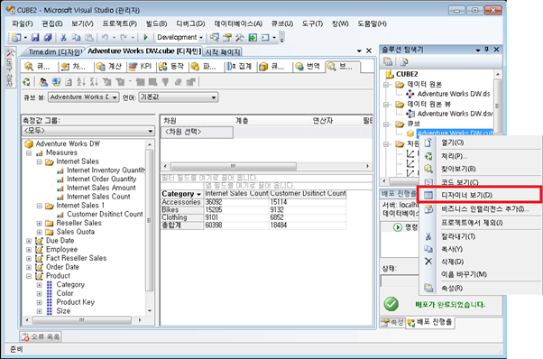543x359 pixels.
Task: Click the Adventure Works DW.dsv view icon
Action: [x=410, y=114]
